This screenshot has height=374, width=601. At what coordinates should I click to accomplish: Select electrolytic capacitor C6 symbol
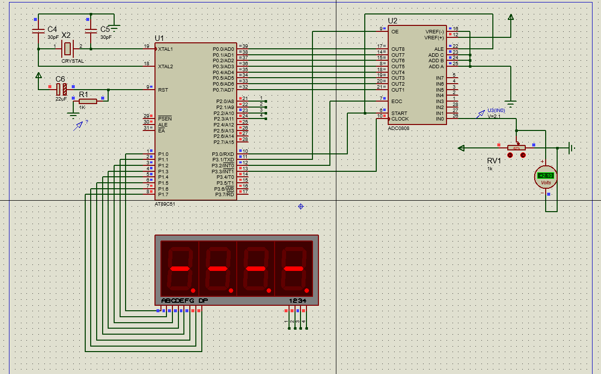click(61, 90)
